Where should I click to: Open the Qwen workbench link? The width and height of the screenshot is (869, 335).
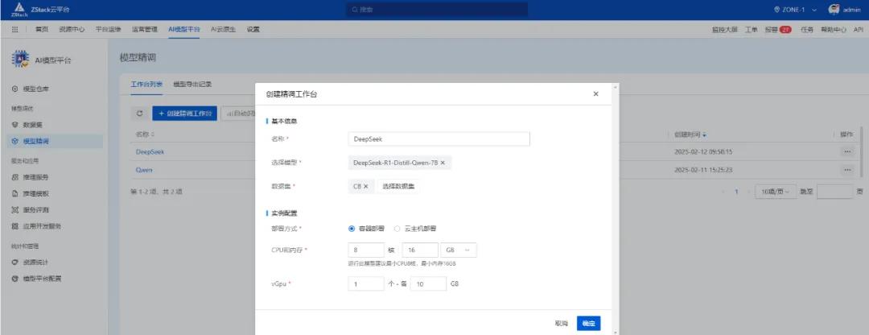[144, 170]
